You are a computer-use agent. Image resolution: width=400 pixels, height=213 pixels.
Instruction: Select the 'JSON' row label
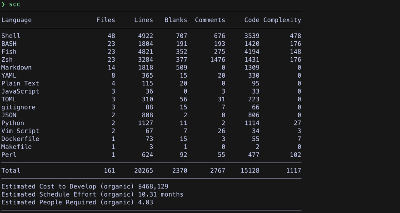9,115
